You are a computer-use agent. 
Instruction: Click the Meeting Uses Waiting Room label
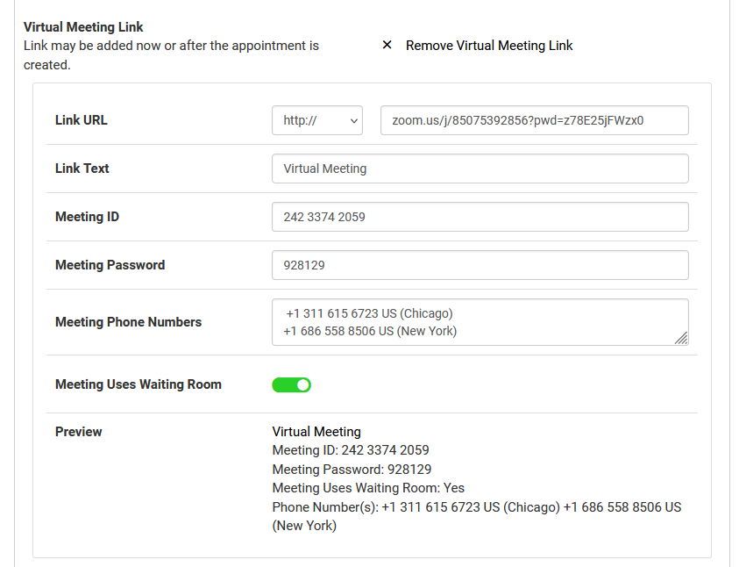[x=139, y=384]
